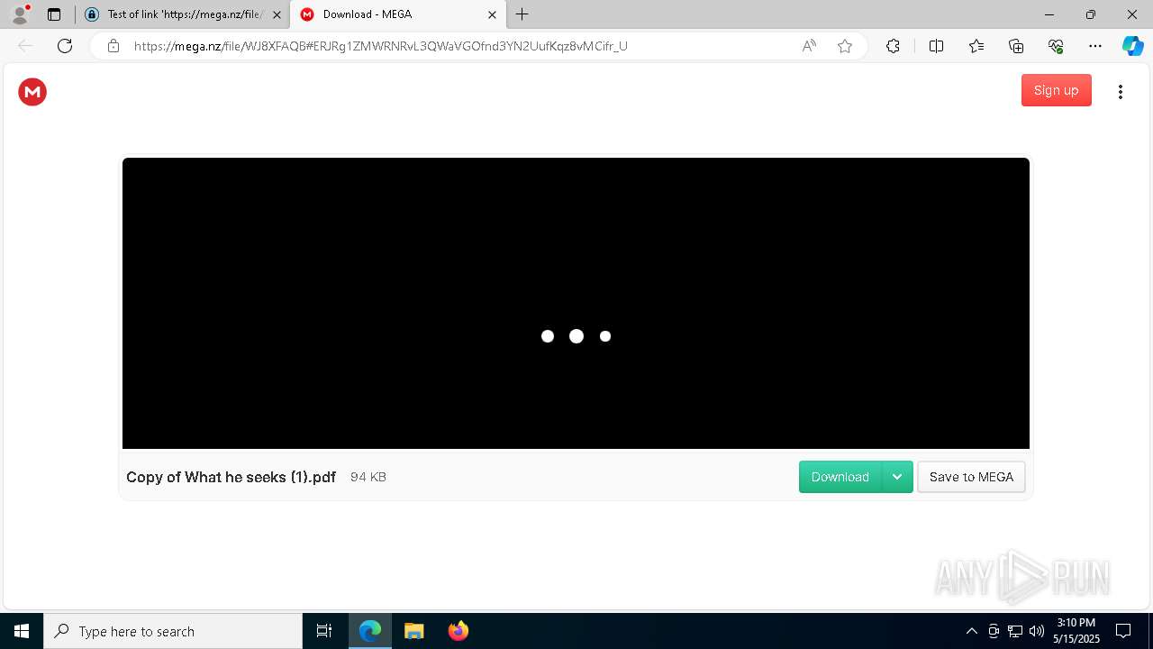Screen dimensions: 1153x649
Task: Open File Explorer from the taskbar
Action: [414, 631]
